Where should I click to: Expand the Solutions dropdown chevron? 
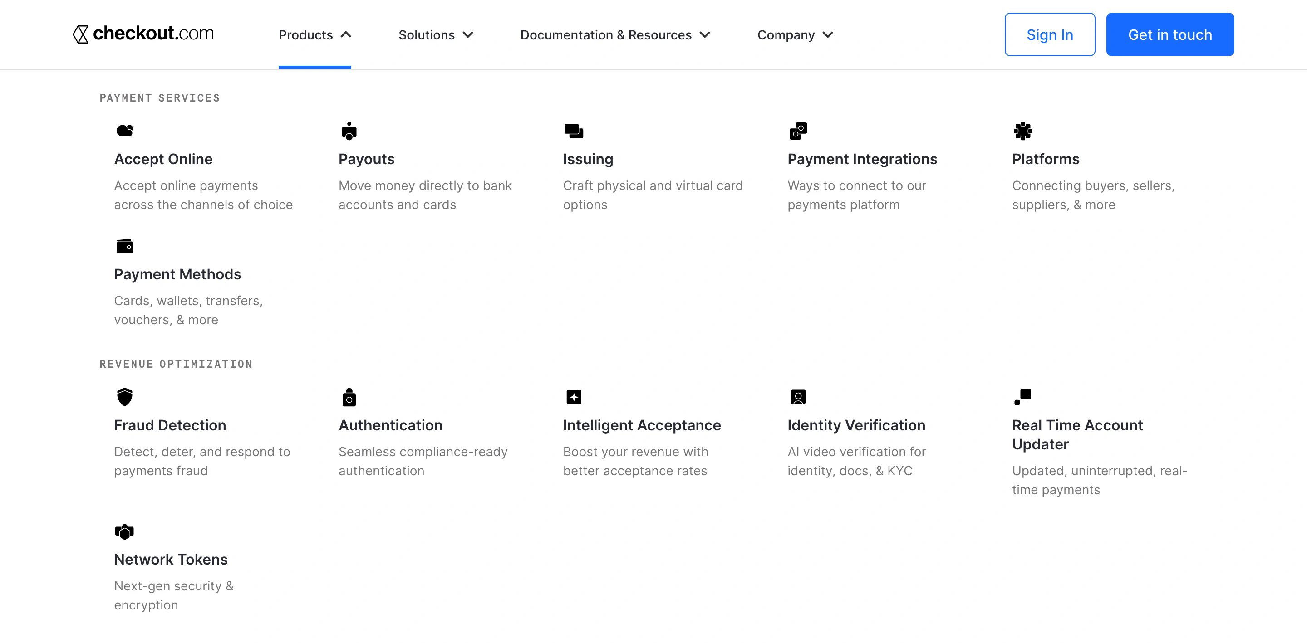pyautogui.click(x=468, y=34)
